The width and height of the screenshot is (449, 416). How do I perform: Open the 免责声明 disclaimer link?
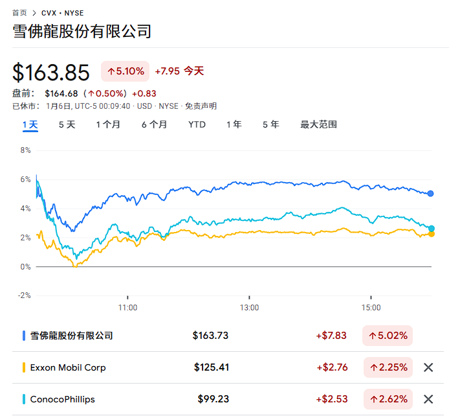pyautogui.click(x=201, y=106)
